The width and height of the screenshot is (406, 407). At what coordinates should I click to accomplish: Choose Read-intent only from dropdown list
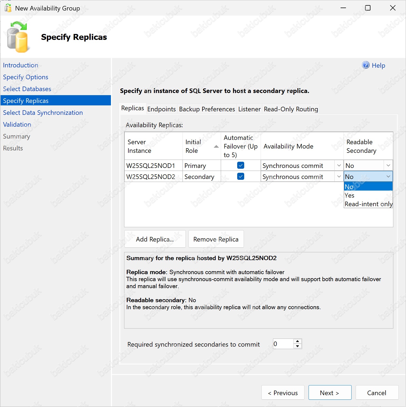pyautogui.click(x=368, y=204)
